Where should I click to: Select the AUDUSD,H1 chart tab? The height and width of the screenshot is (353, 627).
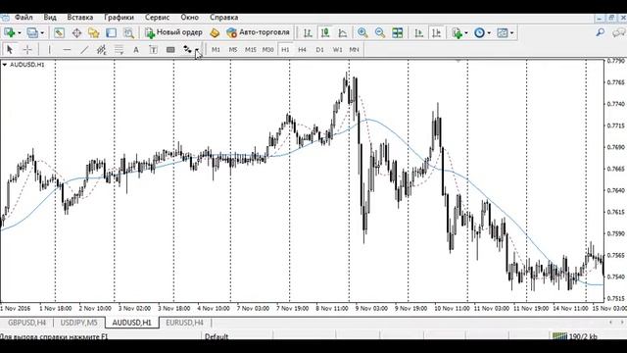pyautogui.click(x=132, y=323)
